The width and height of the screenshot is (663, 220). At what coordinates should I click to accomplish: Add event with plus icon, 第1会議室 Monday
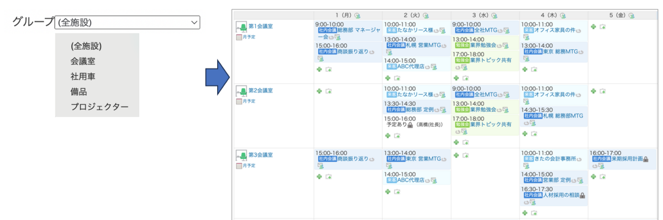tap(319, 69)
